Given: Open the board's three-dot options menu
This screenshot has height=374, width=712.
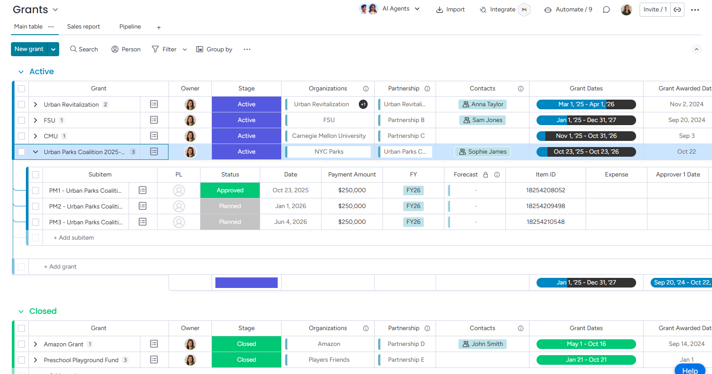Looking at the screenshot, I should coord(695,10).
